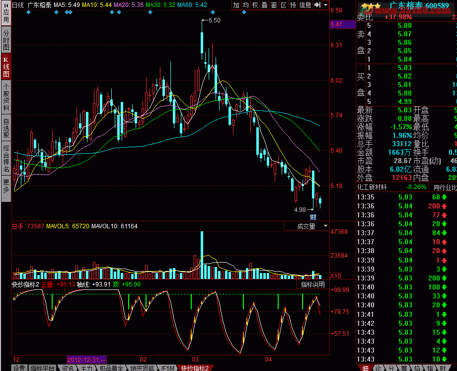
Task: Click the 2012-12-31 date marker
Action: point(86,360)
